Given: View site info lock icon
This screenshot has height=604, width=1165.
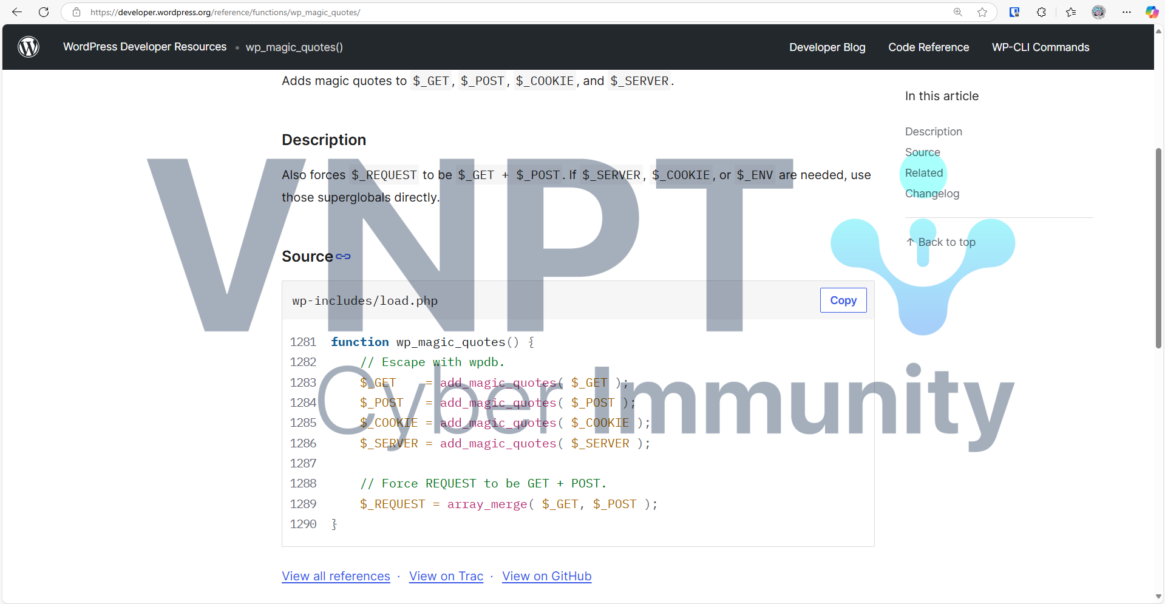Looking at the screenshot, I should [x=76, y=12].
